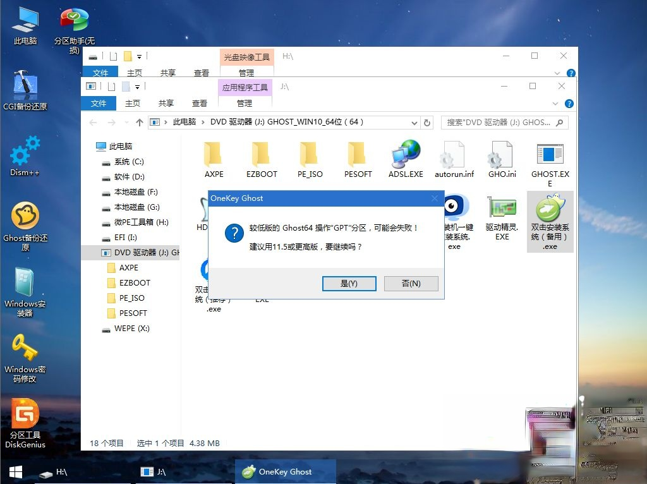
Task: Launch the Dism++ desktop icon
Action: click(x=25, y=156)
